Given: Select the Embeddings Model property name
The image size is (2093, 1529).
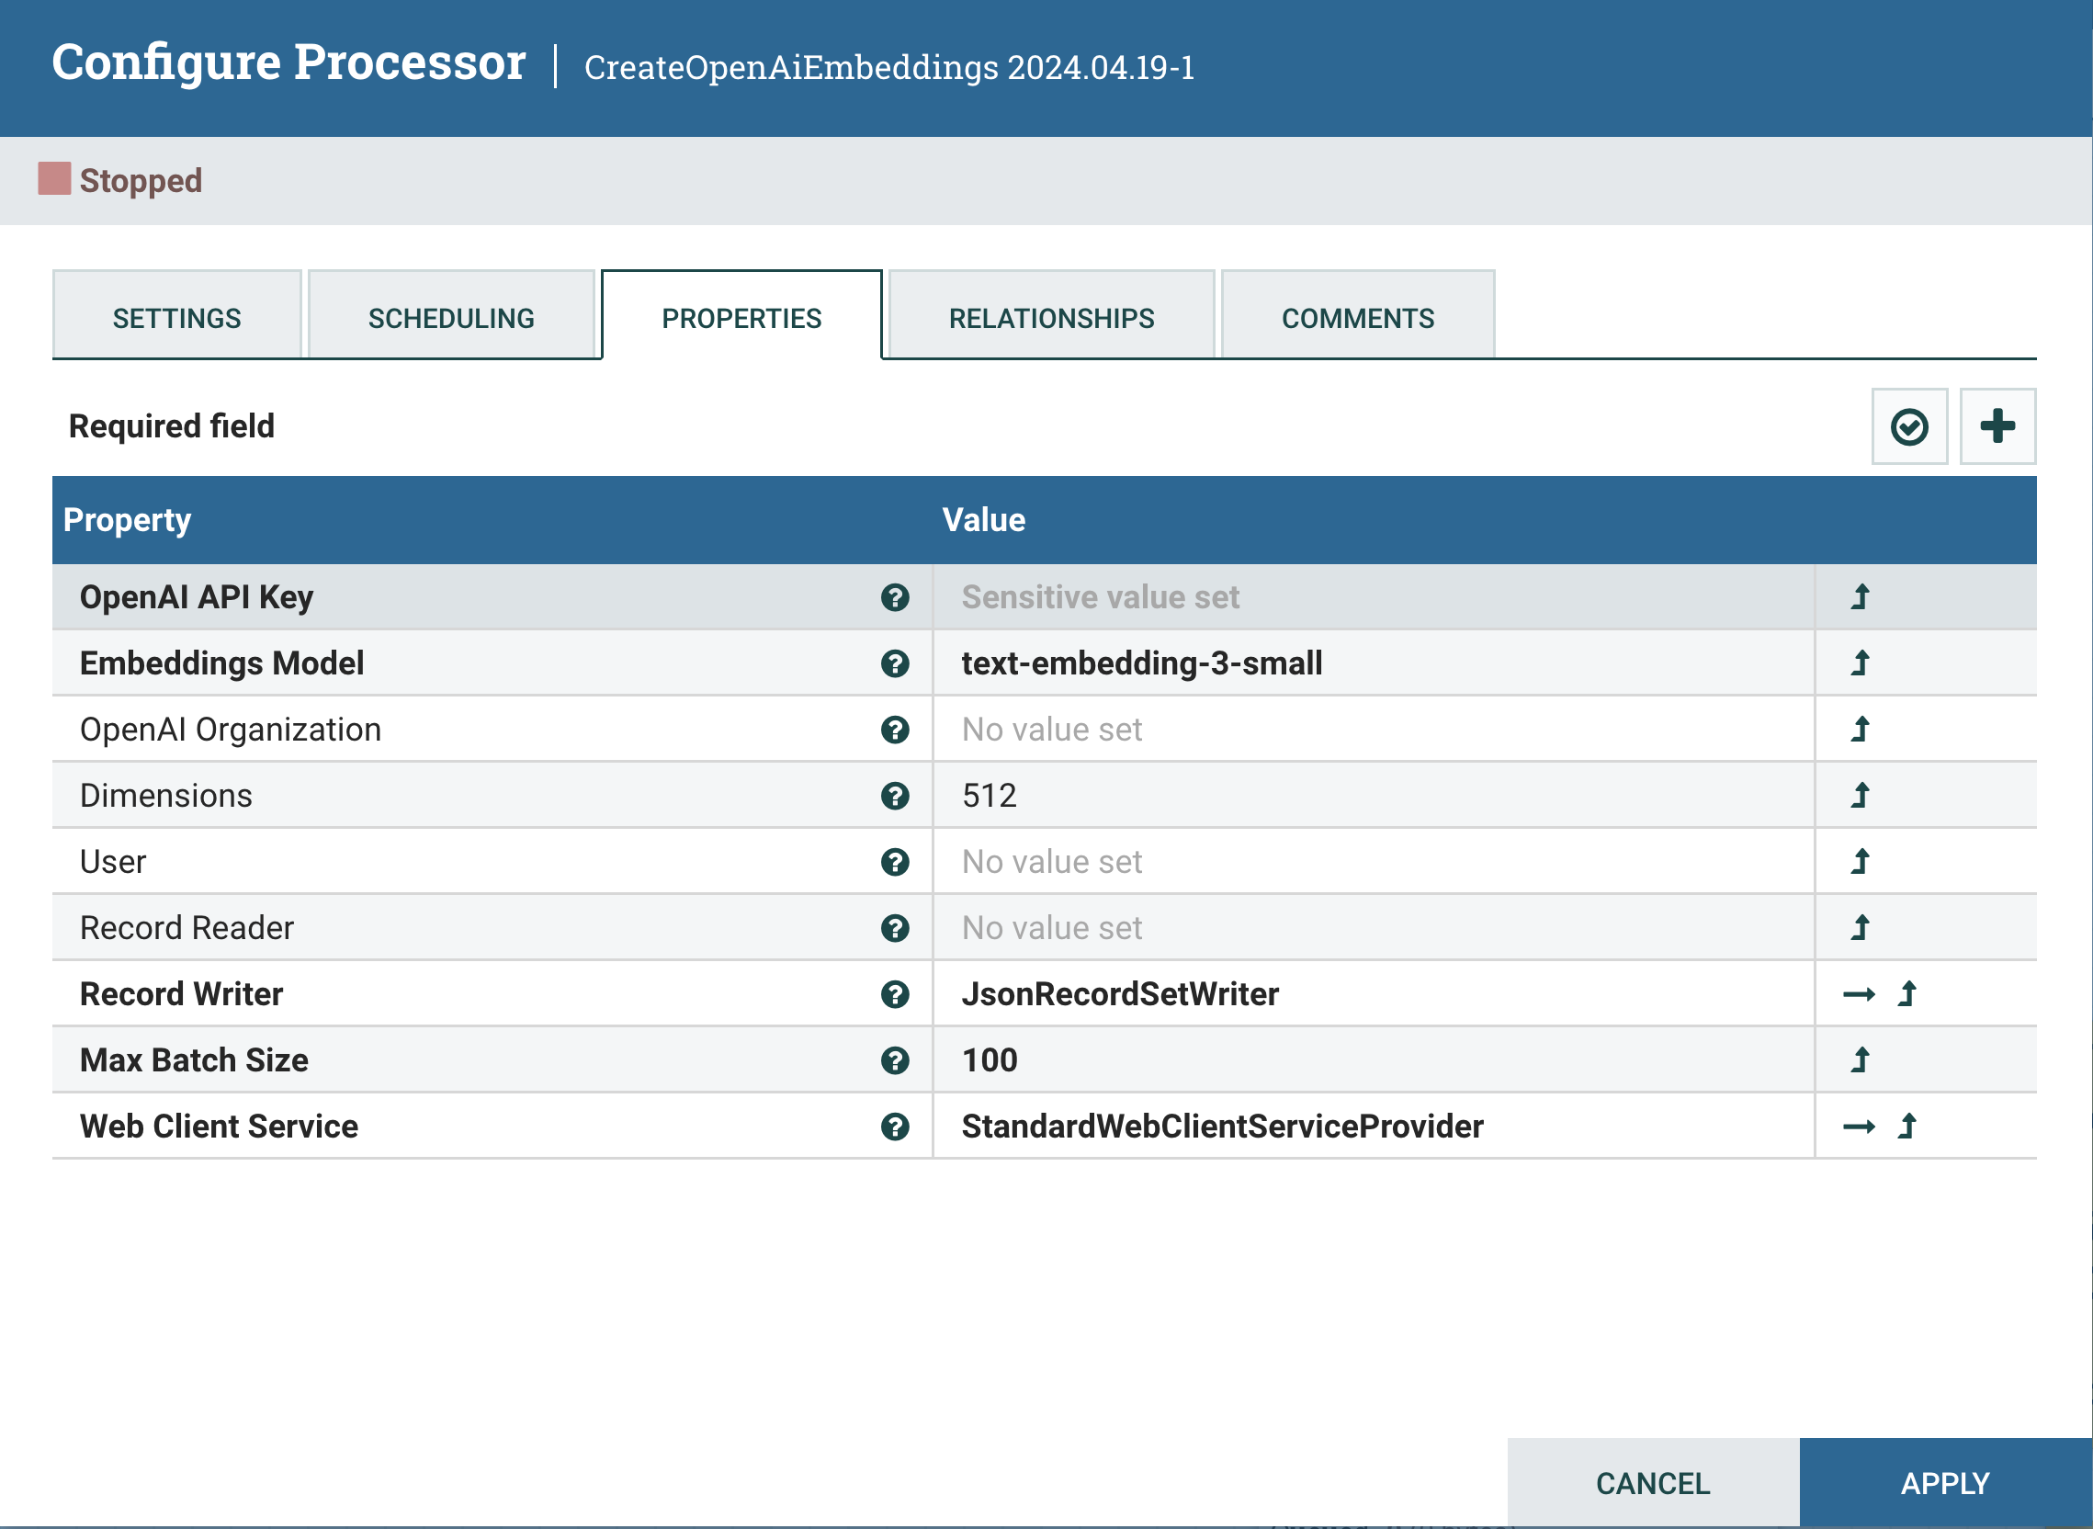Looking at the screenshot, I should click(x=221, y=663).
